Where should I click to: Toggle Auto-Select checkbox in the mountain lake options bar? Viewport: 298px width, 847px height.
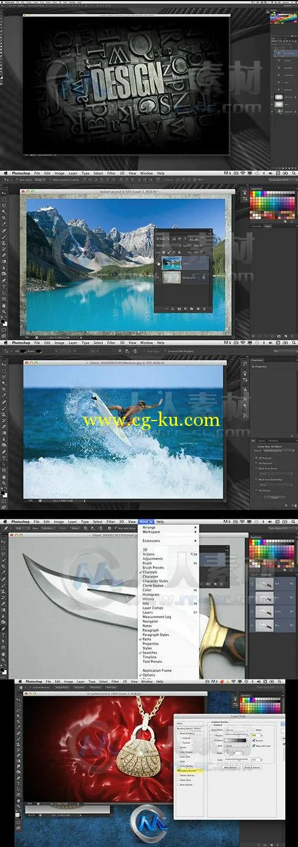click(x=17, y=179)
